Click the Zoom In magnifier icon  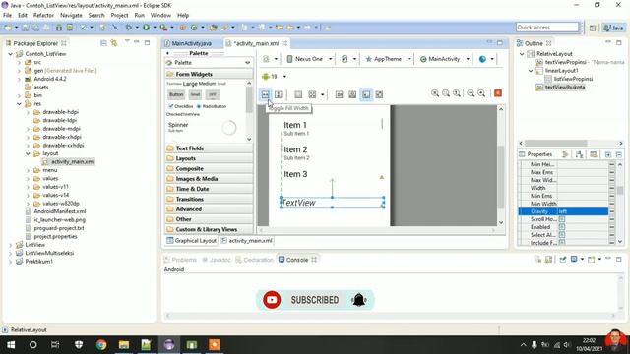[481, 93]
